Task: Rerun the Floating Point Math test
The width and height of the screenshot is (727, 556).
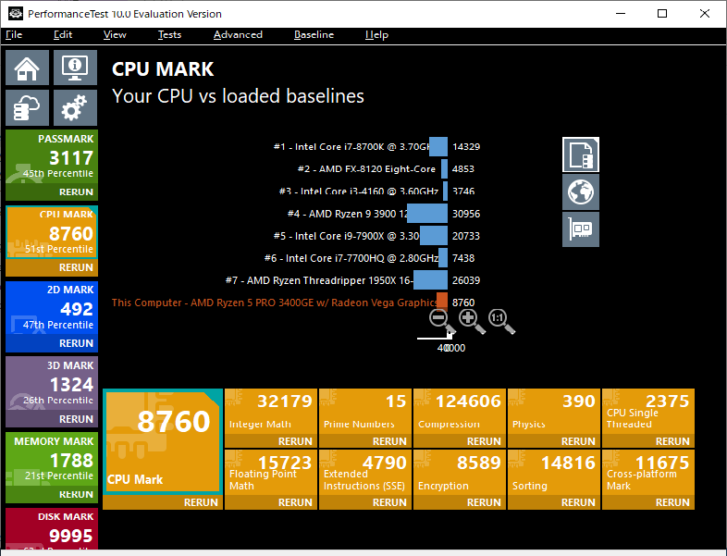Action: (x=295, y=502)
